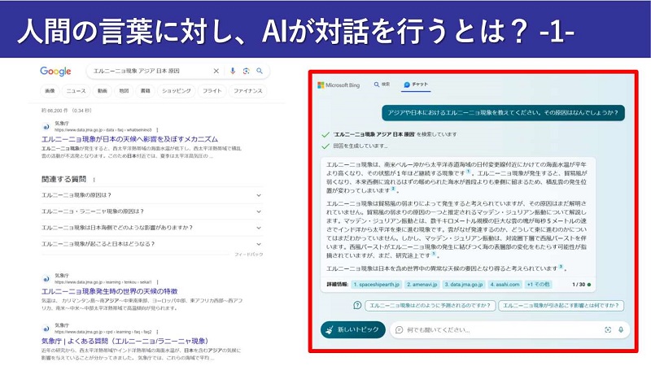Select the 動画 filter chip
The width and height of the screenshot is (651, 366).
103,91
